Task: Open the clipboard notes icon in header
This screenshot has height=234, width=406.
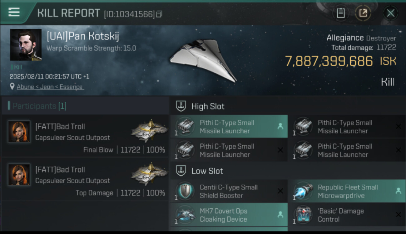Action: pos(341,13)
